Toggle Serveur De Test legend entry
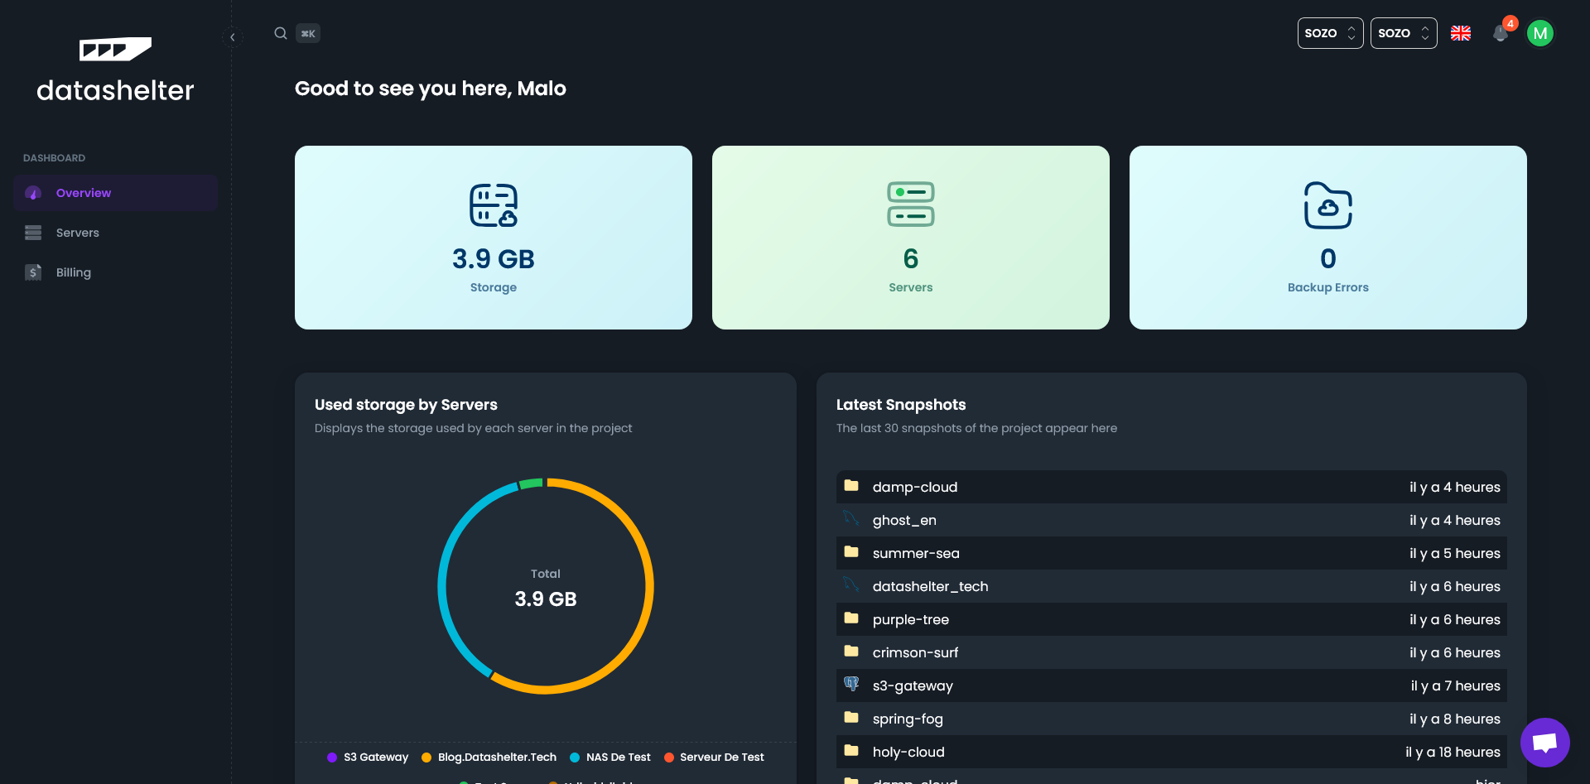This screenshot has width=1590, height=784. tap(714, 757)
